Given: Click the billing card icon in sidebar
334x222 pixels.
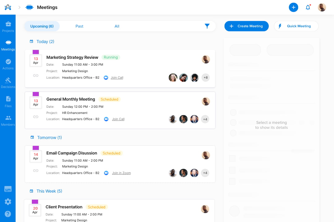Looking at the screenshot, I should tap(8, 189).
